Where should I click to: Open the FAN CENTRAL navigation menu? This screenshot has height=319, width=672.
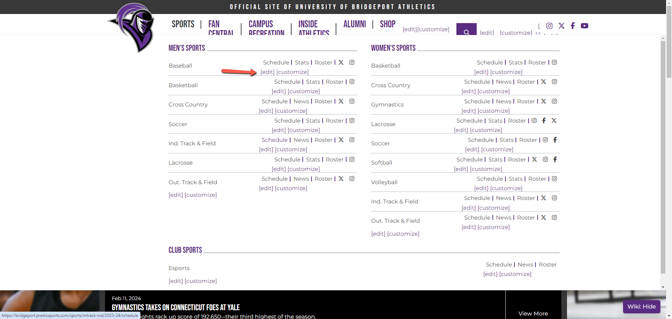[220, 28]
